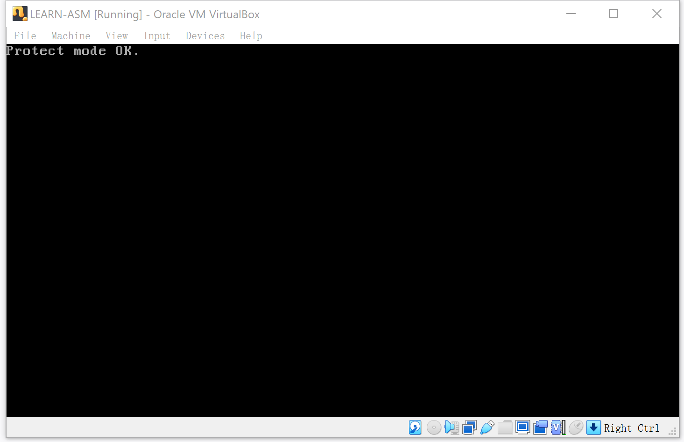This screenshot has width=684, height=442.
Task: Click the audio status icon
Action: (452, 428)
